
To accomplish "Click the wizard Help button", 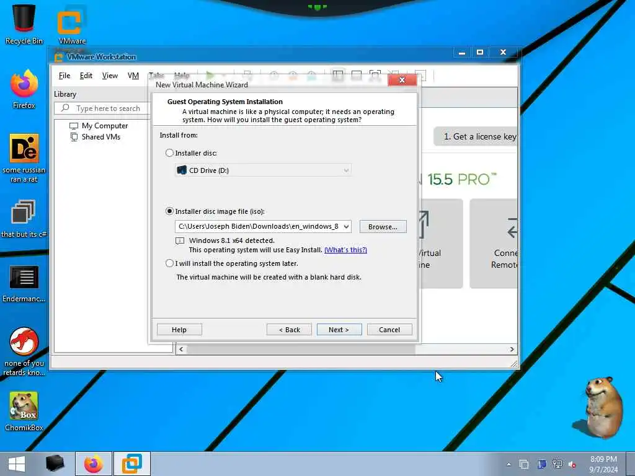I will pos(179,330).
